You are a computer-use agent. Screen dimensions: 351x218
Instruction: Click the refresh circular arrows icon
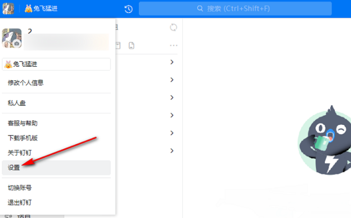[x=173, y=28]
